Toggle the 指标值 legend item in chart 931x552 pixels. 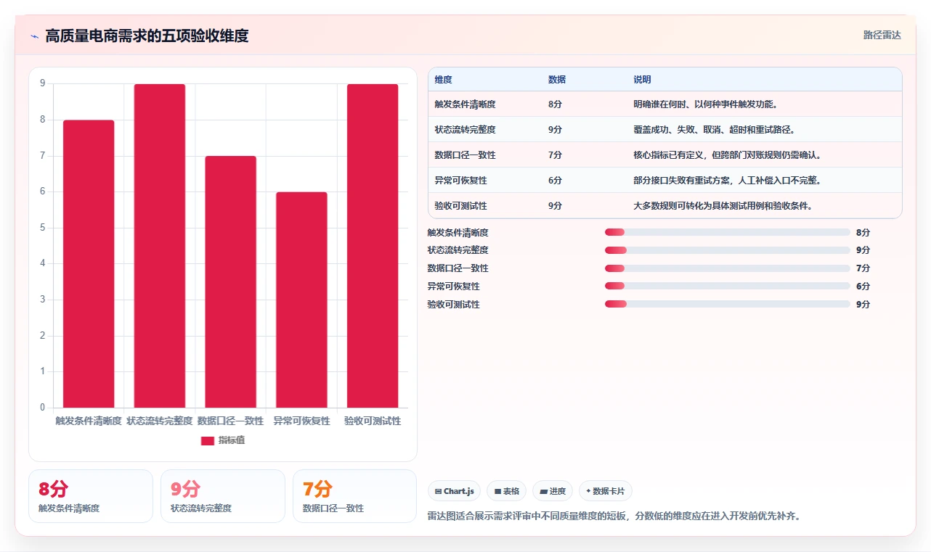click(x=223, y=440)
